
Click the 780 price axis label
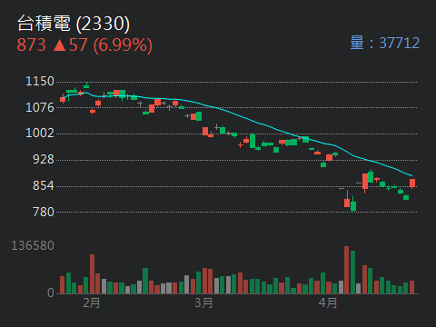[x=44, y=212]
